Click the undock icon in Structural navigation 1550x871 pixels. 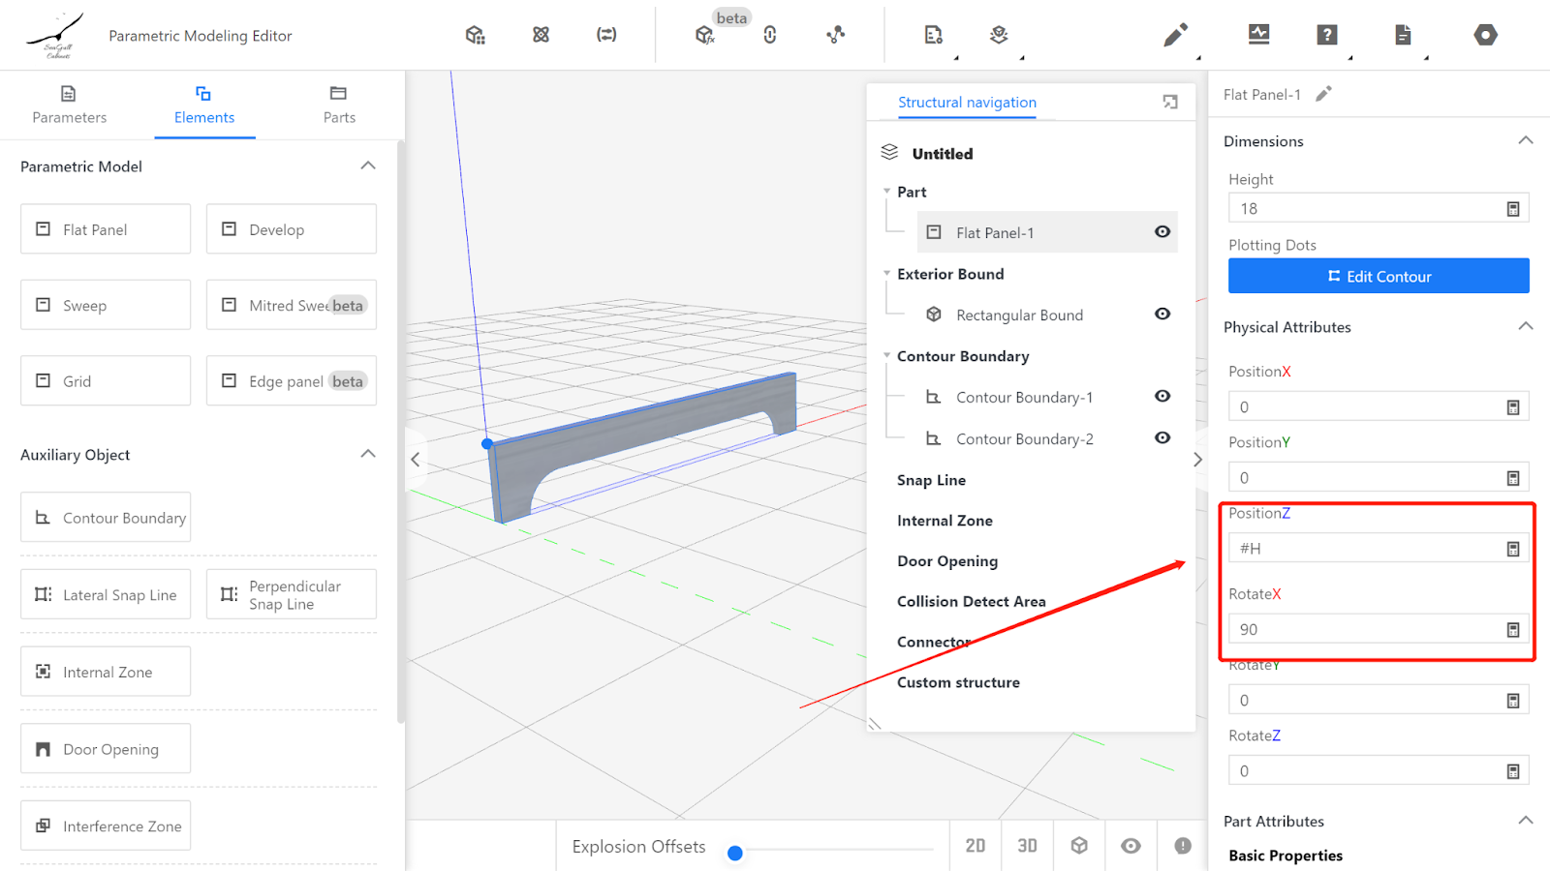(x=1170, y=103)
